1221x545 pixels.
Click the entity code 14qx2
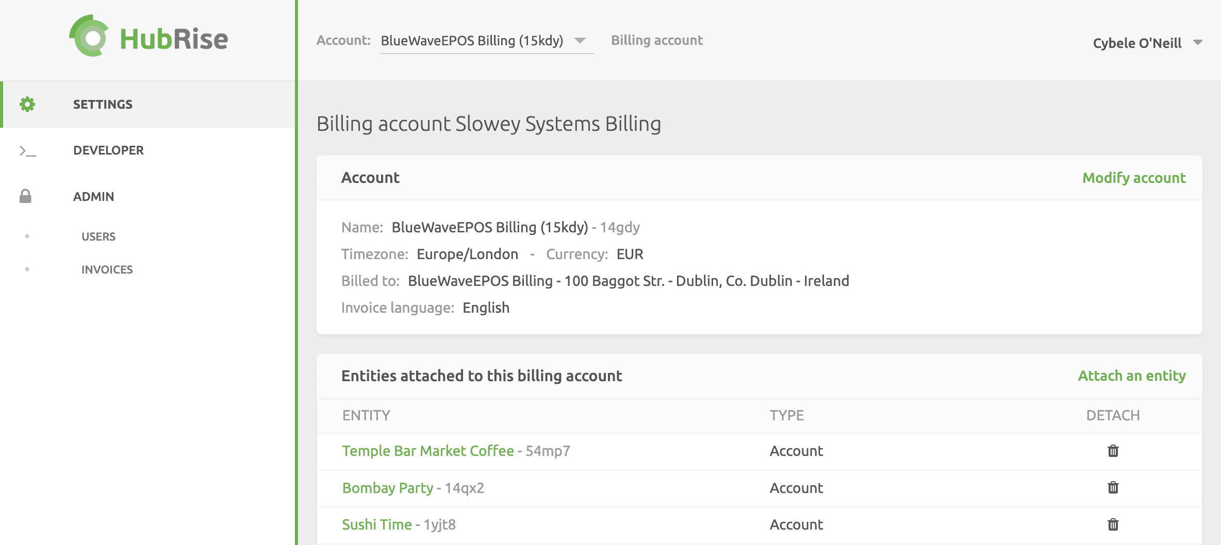[464, 488]
